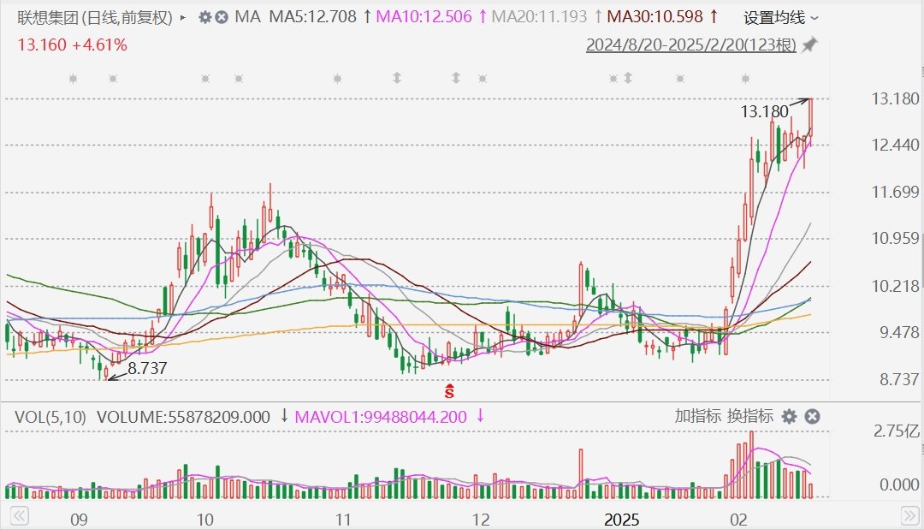The height and width of the screenshot is (529, 924).
Task: Expand the triangle after 联想集团(日线,前复权)
Action: 183,18
